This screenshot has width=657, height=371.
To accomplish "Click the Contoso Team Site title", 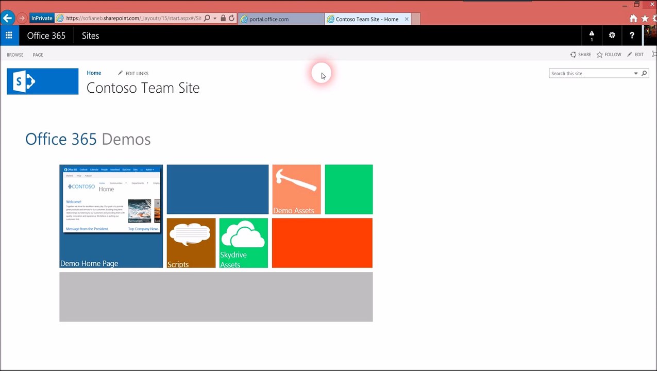I will click(143, 88).
